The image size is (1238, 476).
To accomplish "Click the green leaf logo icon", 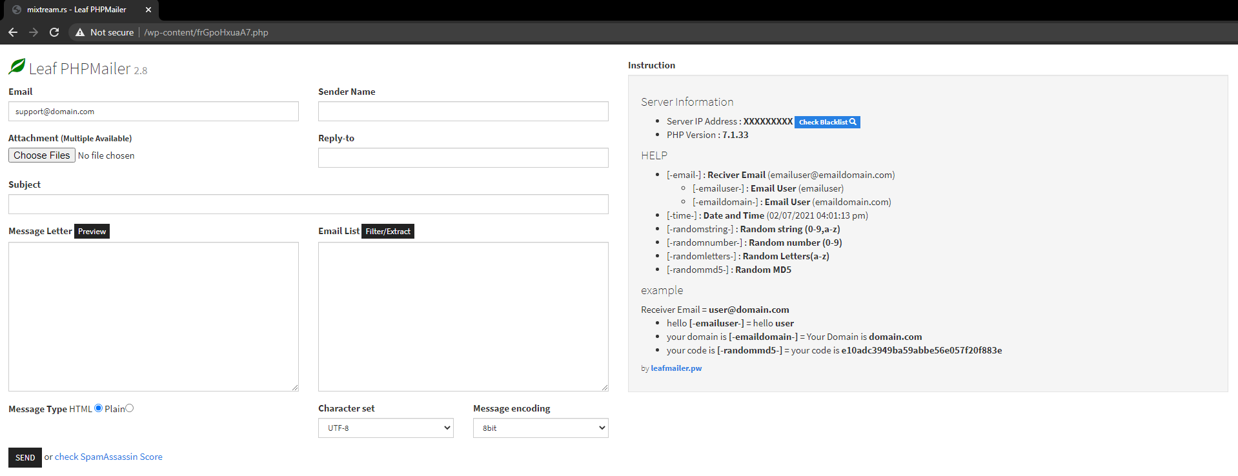I will [17, 66].
